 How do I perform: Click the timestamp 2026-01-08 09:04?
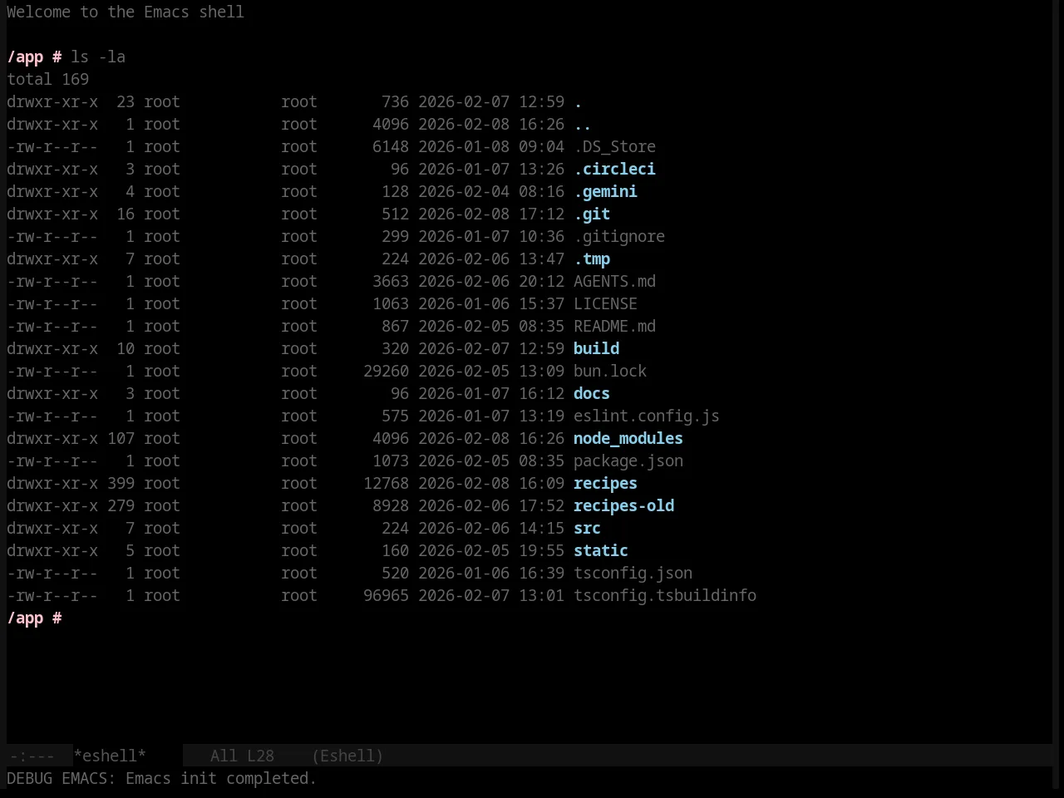pyautogui.click(x=491, y=146)
